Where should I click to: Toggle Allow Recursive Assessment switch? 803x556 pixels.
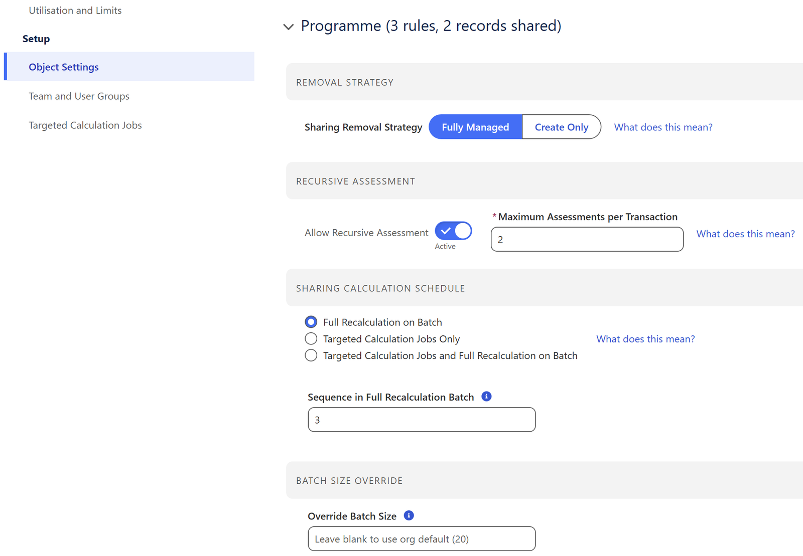point(453,231)
